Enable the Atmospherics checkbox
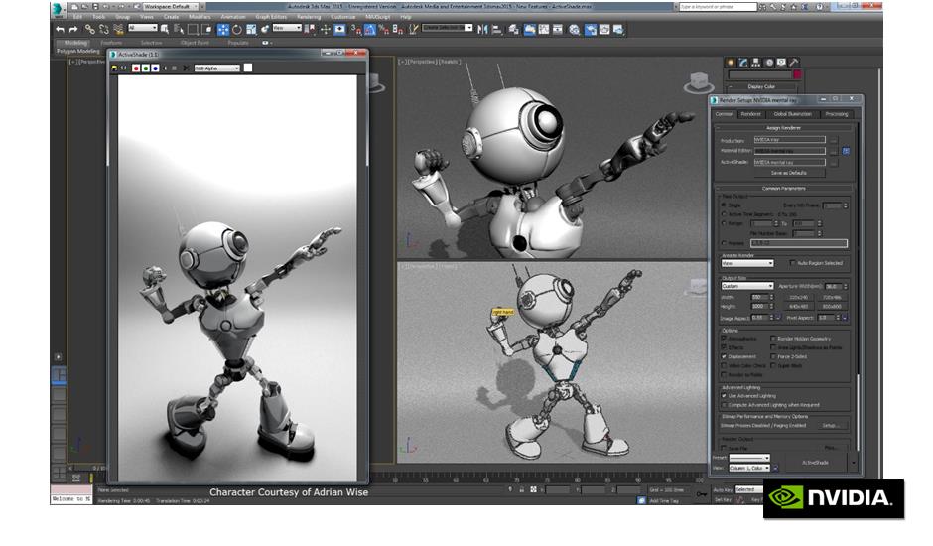 [724, 339]
